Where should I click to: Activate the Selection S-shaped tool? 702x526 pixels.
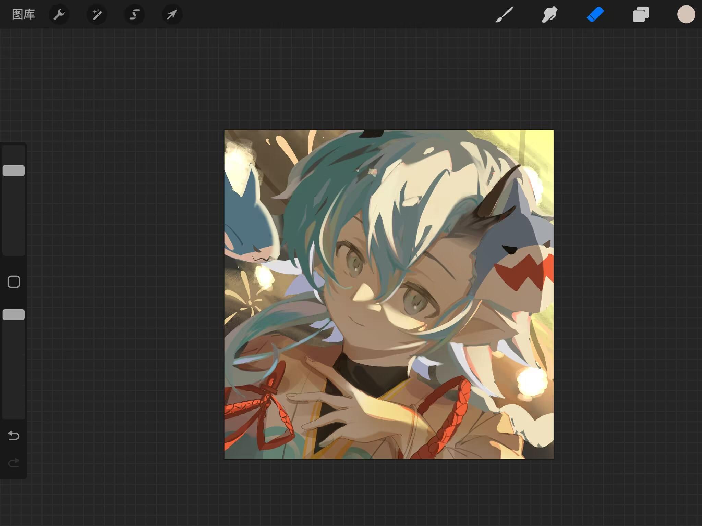coord(134,14)
